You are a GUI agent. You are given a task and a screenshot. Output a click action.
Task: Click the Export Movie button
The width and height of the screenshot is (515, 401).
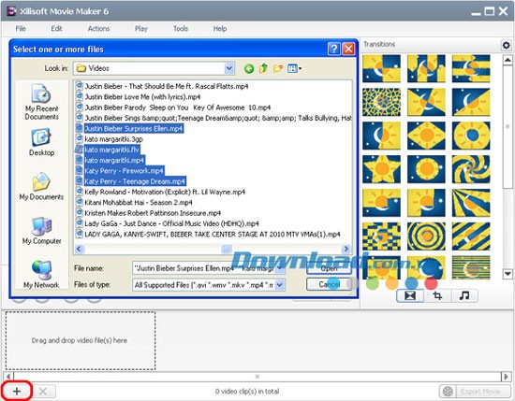475,391
